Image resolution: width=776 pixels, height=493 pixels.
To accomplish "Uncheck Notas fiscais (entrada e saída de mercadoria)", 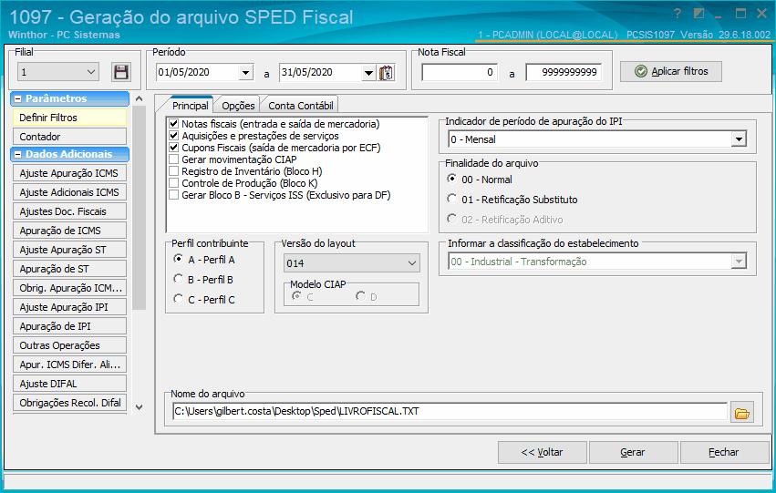I will 173,124.
